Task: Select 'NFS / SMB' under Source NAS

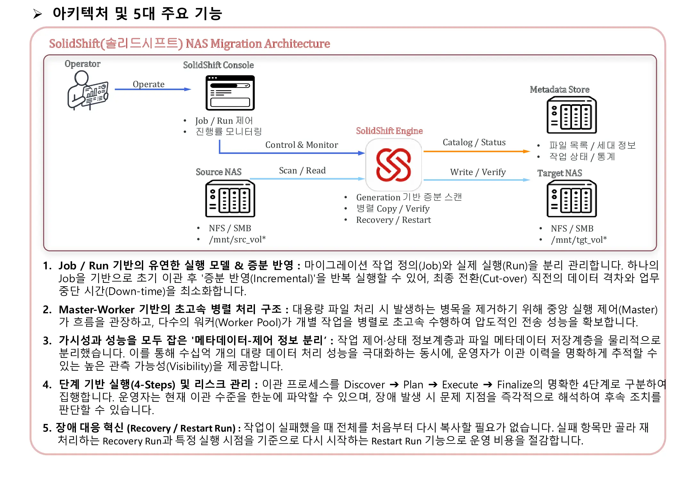Action: click(230, 228)
